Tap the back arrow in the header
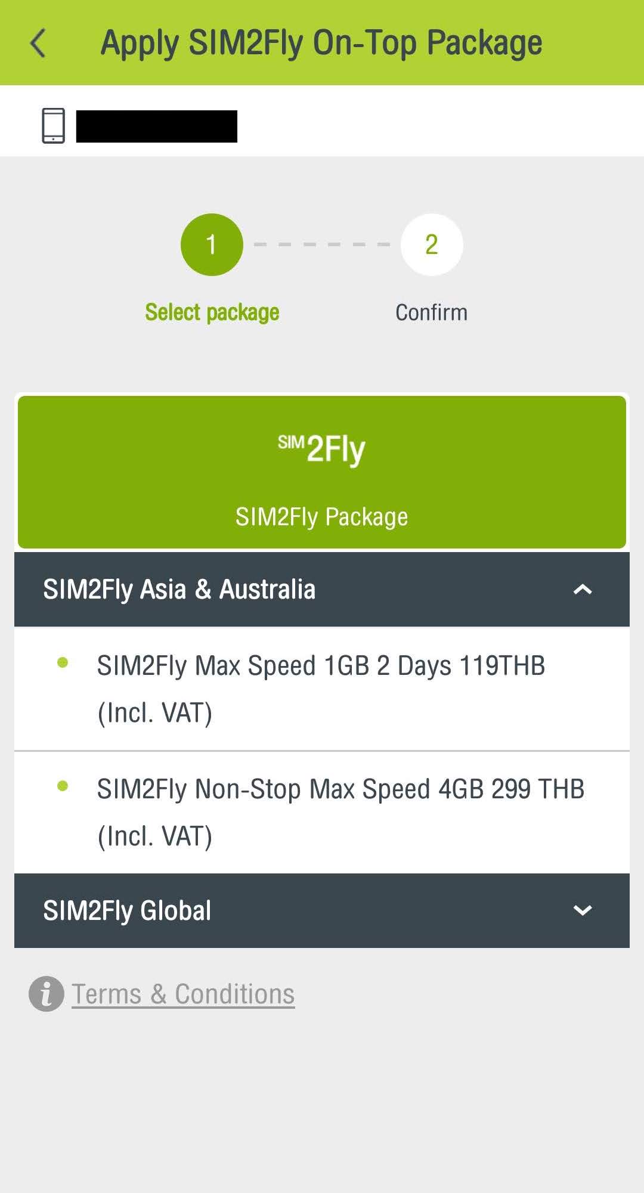Image resolution: width=644 pixels, height=1193 pixels. point(38,44)
